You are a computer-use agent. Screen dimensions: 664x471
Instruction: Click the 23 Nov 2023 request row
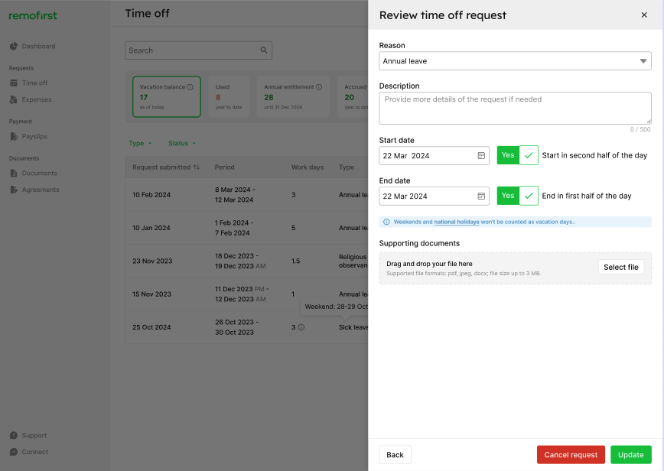point(246,261)
